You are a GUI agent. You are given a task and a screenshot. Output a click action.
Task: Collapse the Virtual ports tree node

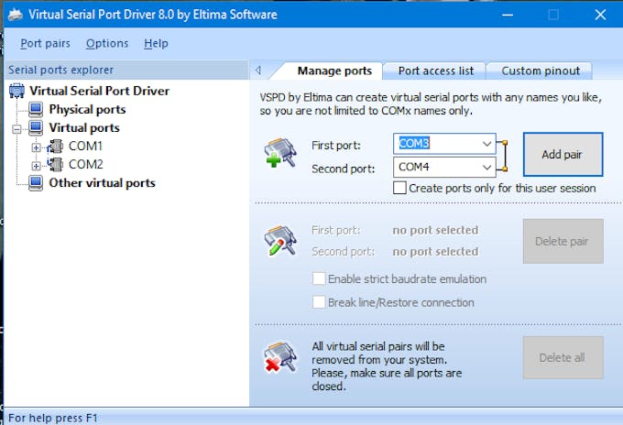16,129
